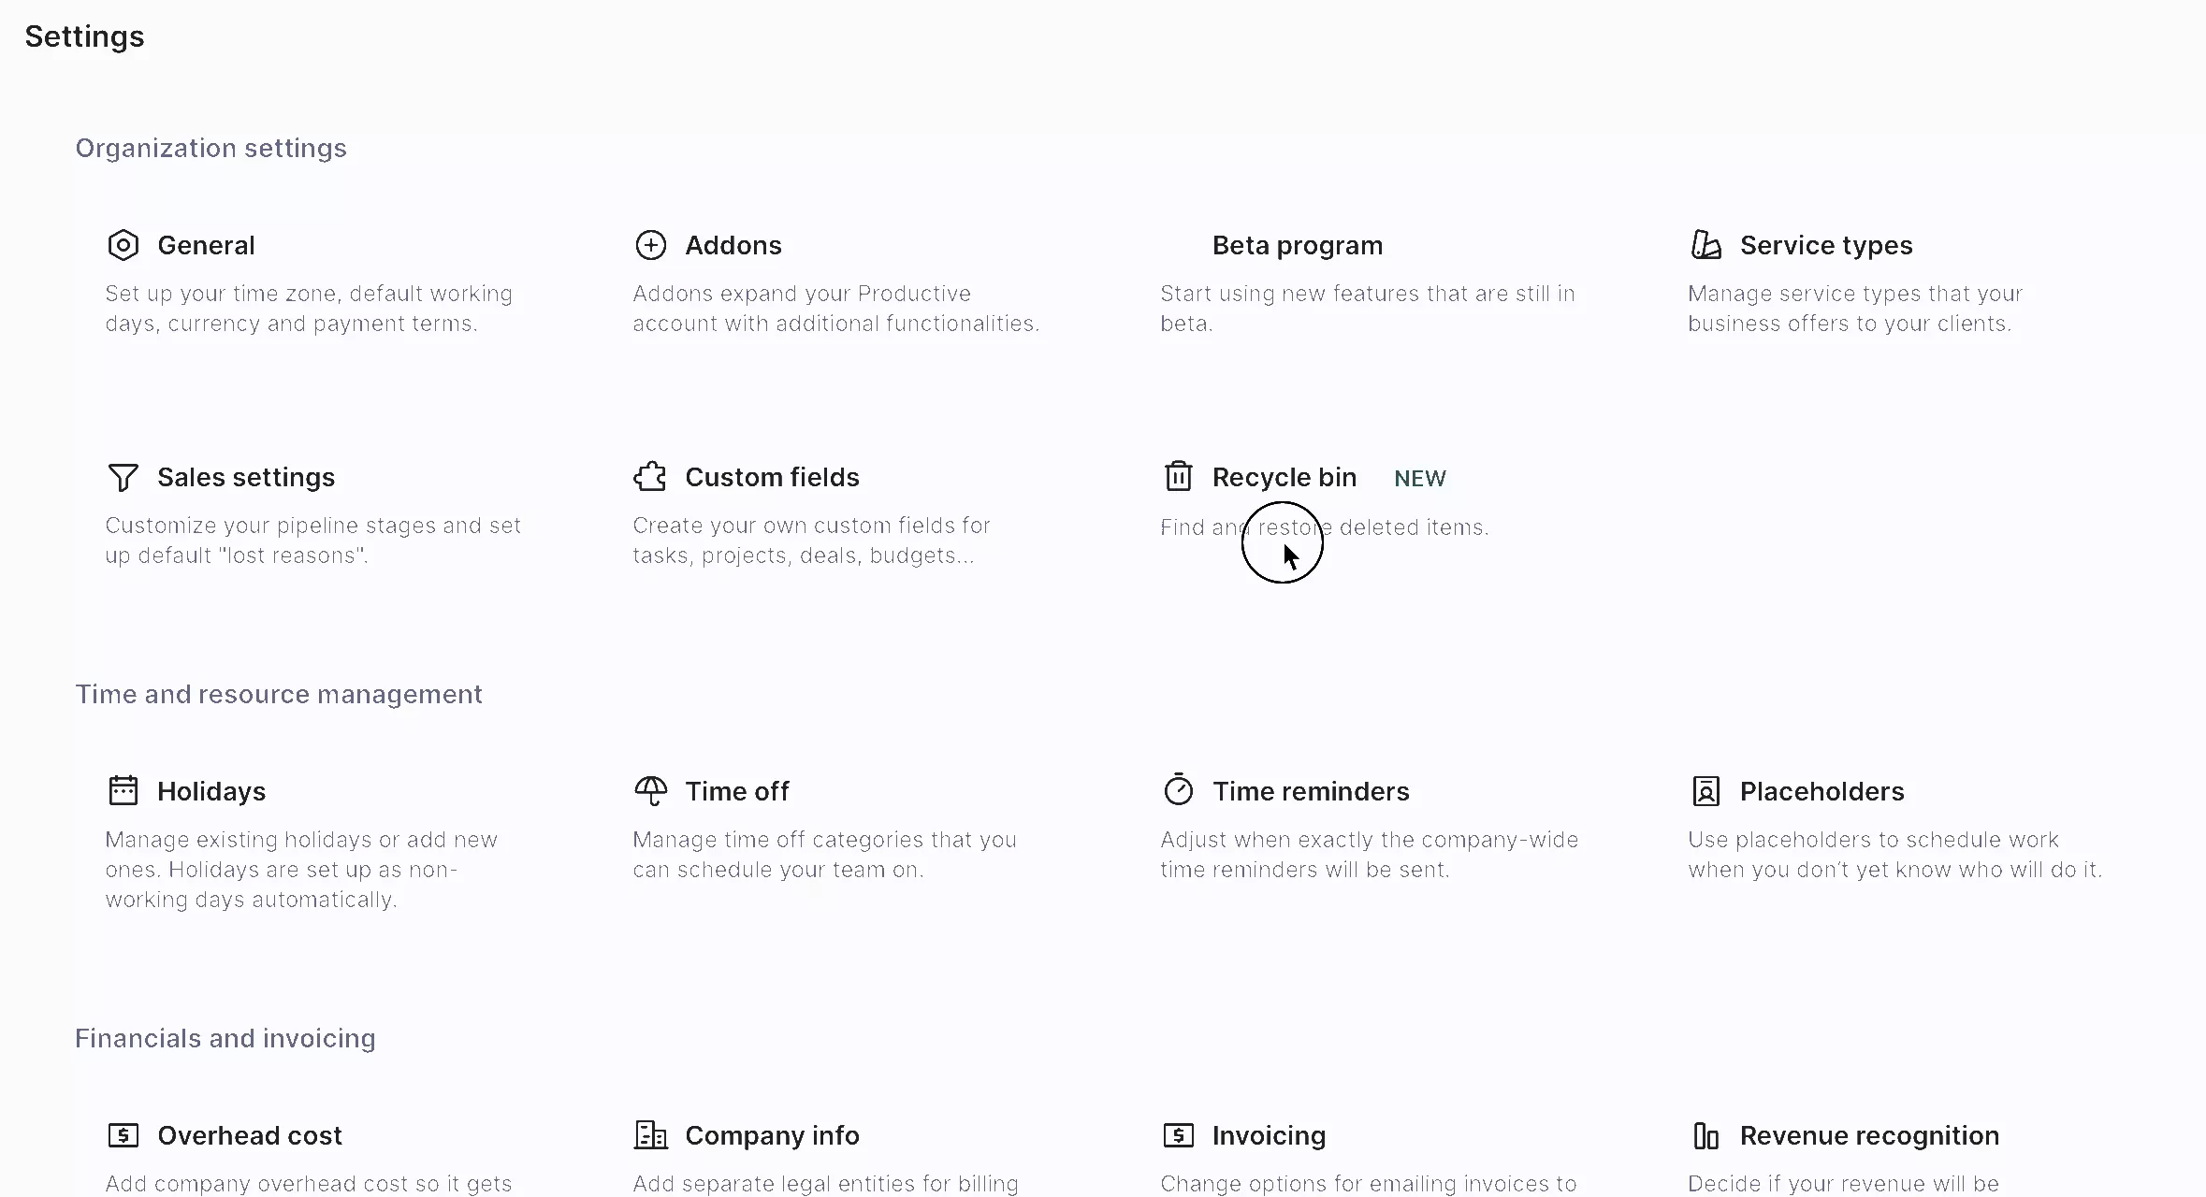Go to Service types settings
Screen dimensions: 2206x1197
(x=1826, y=245)
